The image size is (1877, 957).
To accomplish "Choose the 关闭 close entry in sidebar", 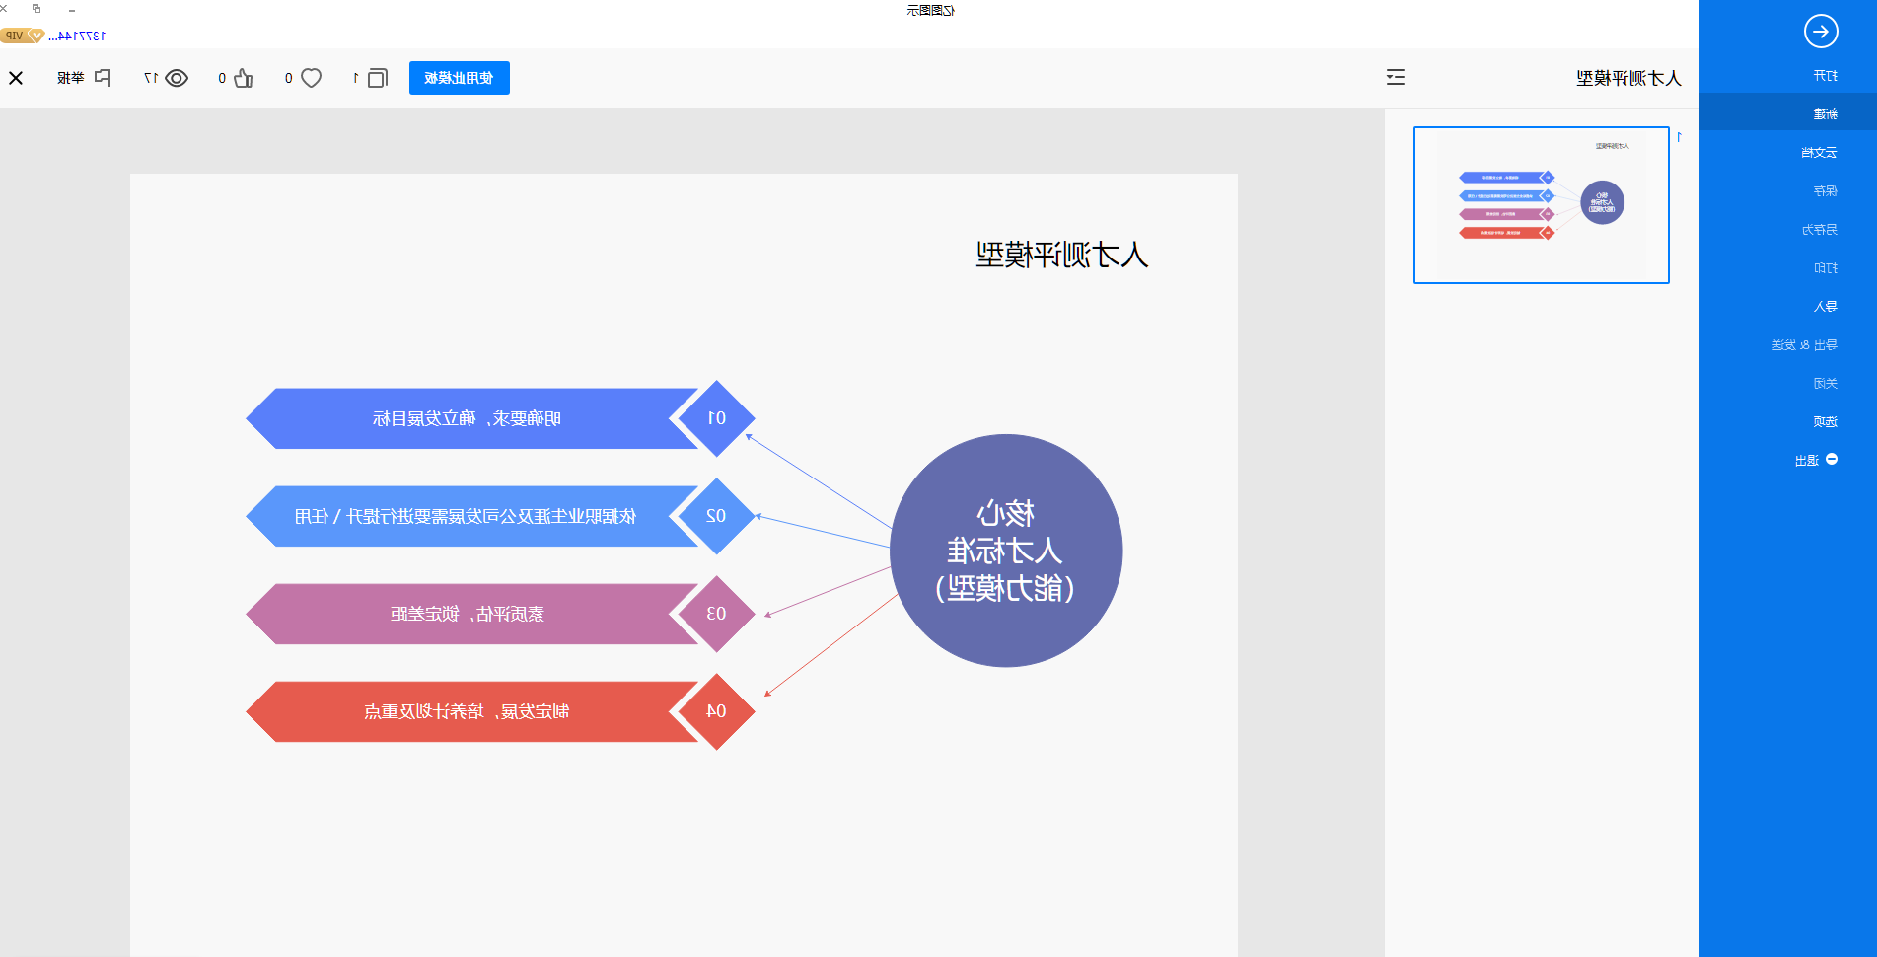I will (1825, 384).
